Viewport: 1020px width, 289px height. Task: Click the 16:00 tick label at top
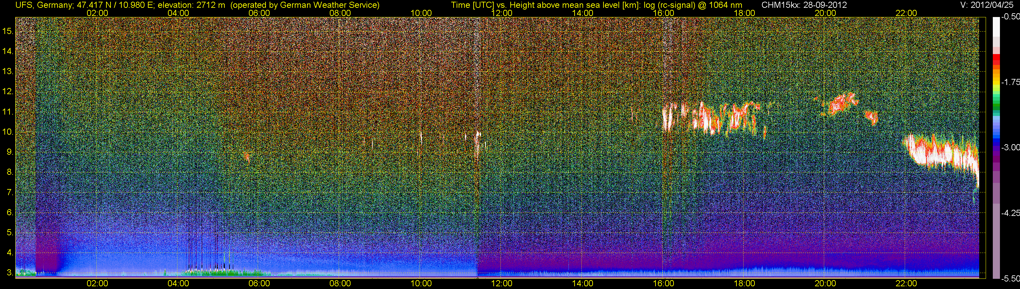pyautogui.click(x=664, y=13)
